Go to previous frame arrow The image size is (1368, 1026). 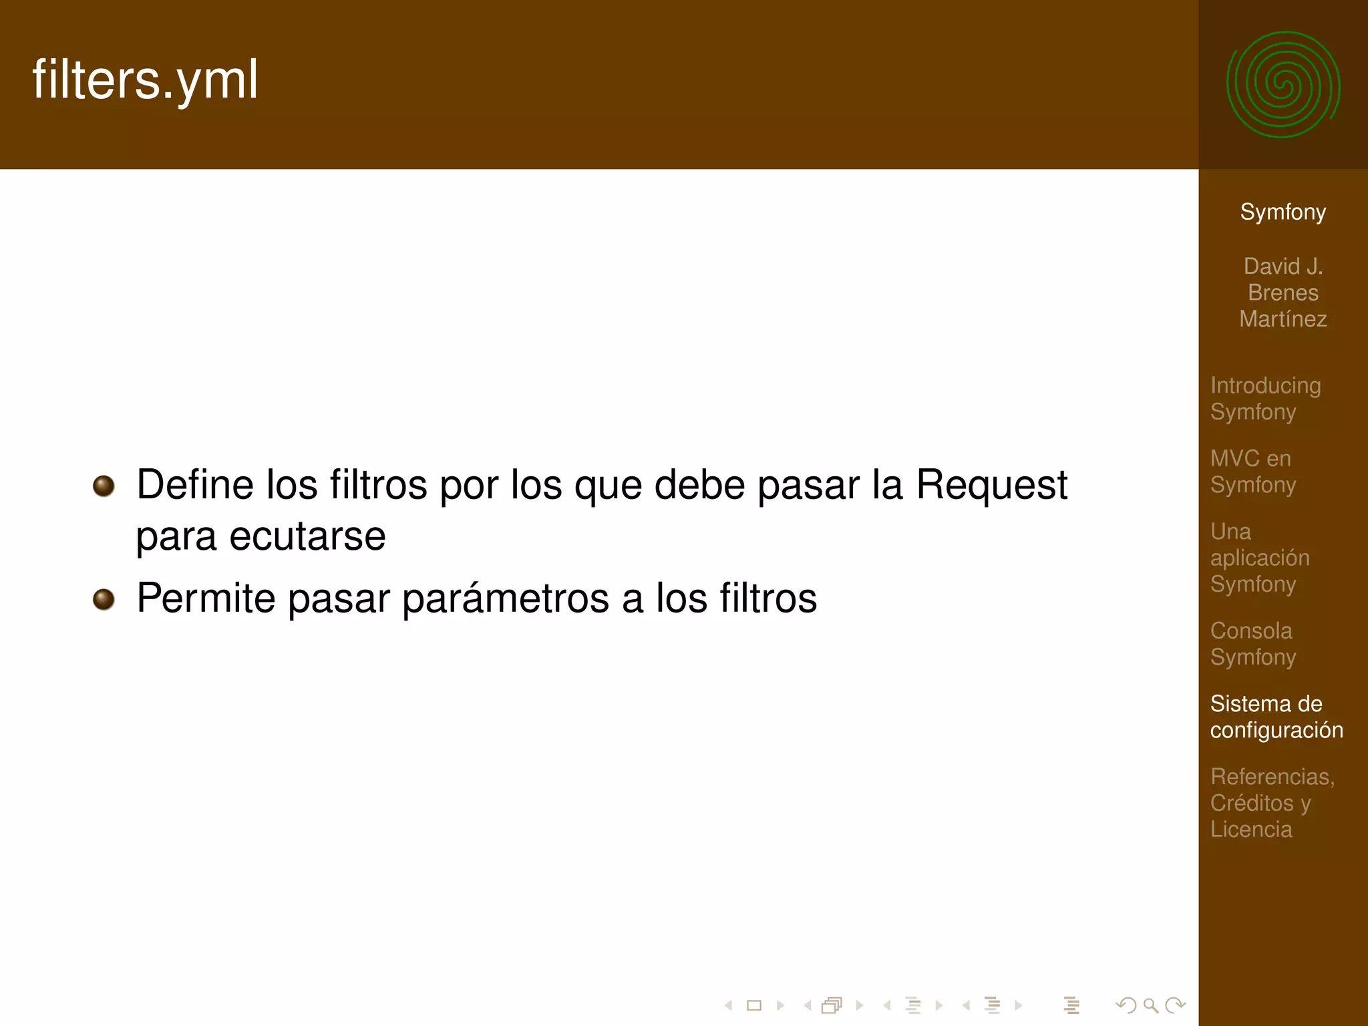pos(808,1005)
